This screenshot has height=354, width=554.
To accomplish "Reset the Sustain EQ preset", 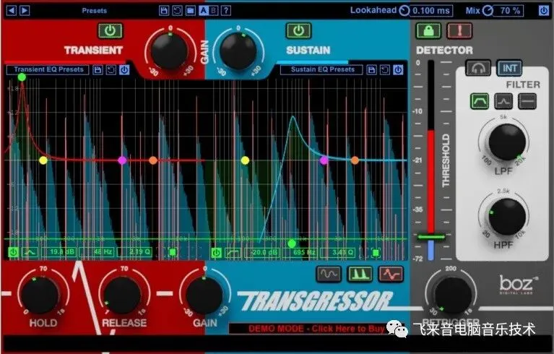I will point(385,70).
